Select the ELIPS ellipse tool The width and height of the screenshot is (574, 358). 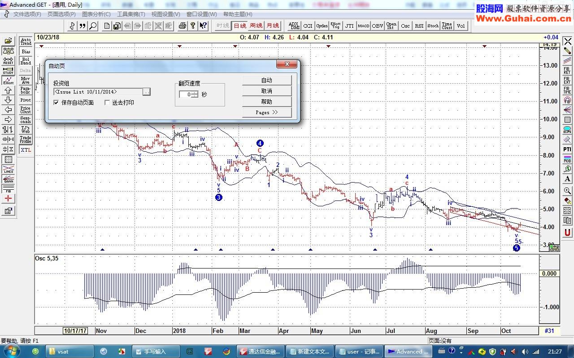(x=567, y=130)
